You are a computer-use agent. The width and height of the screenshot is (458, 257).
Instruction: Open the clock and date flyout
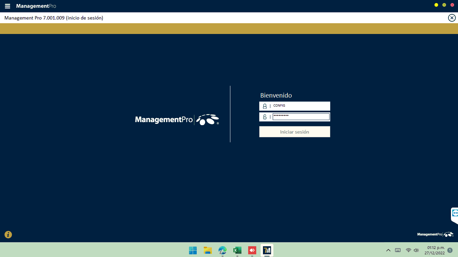tap(436, 250)
